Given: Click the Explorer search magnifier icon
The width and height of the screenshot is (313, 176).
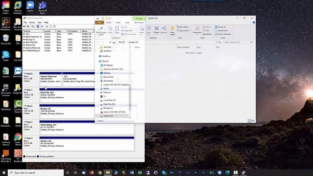Looking at the screenshot, I should pyautogui.click(x=251, y=43).
